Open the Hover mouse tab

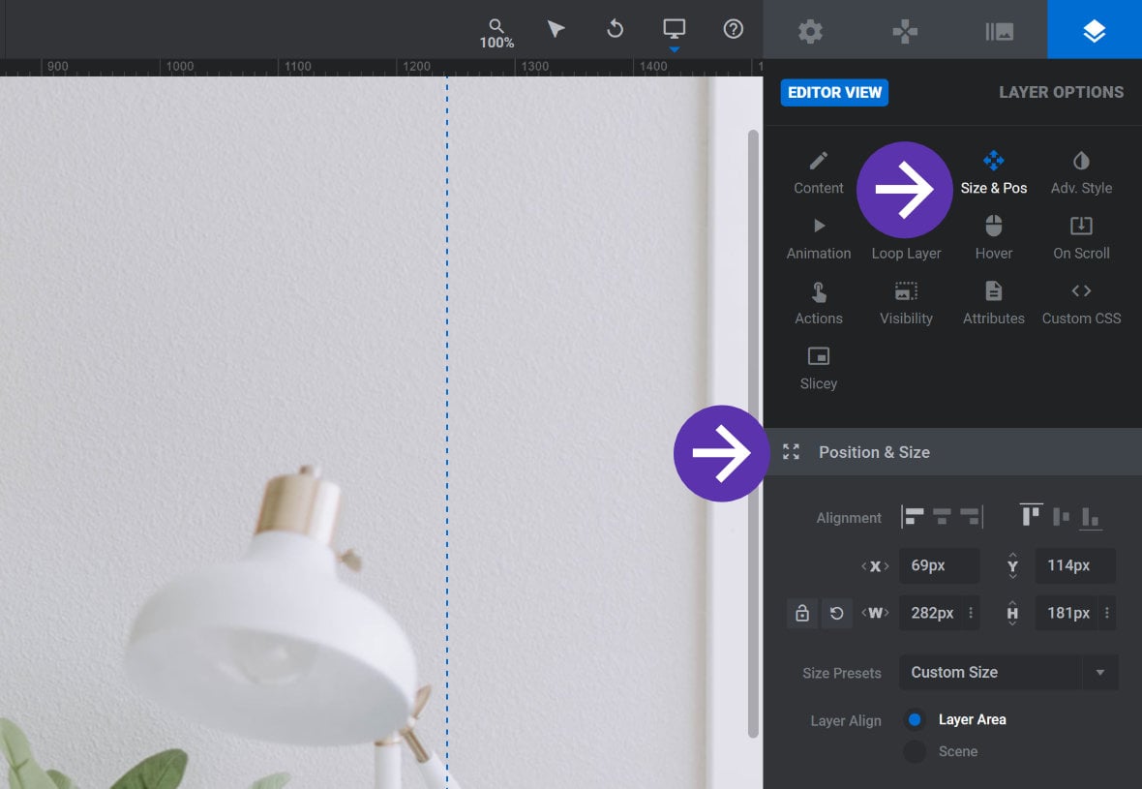pos(993,238)
